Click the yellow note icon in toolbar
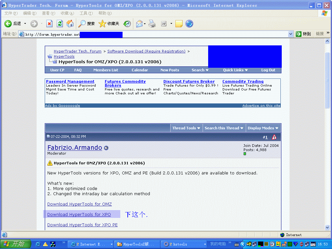 (x=179, y=24)
